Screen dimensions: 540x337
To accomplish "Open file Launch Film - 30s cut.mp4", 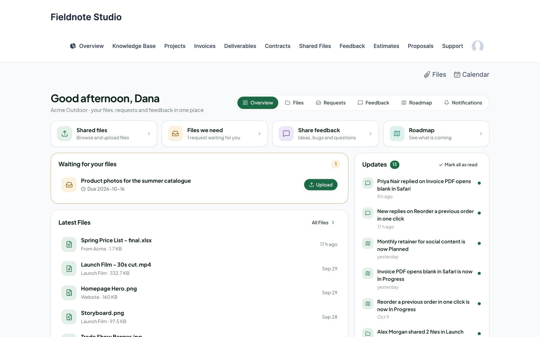I will [199, 269].
